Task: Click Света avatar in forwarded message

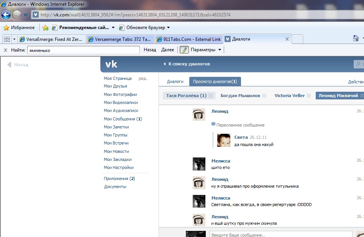Action: click(x=223, y=140)
